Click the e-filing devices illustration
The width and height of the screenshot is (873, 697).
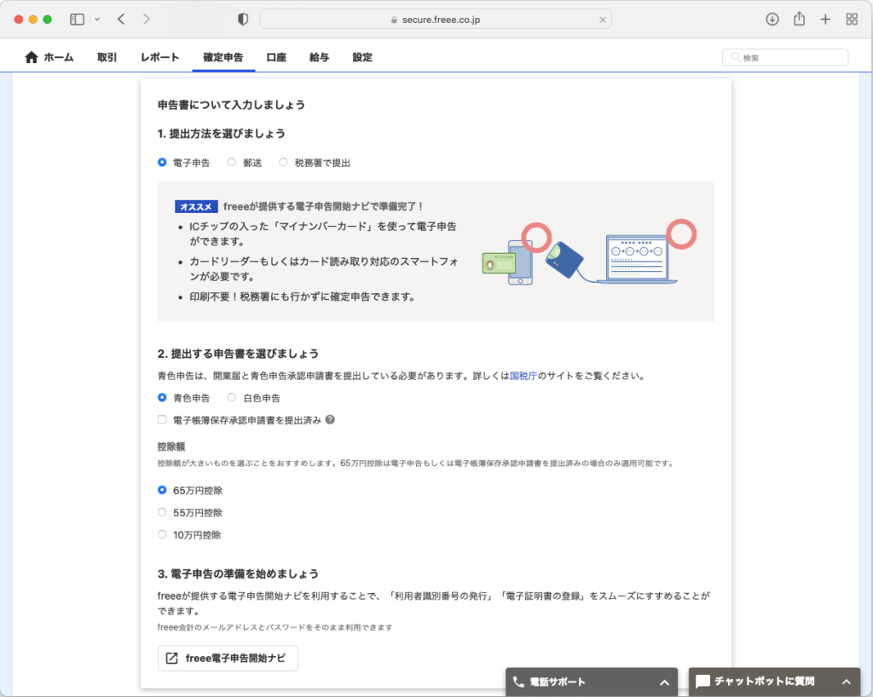coord(589,253)
